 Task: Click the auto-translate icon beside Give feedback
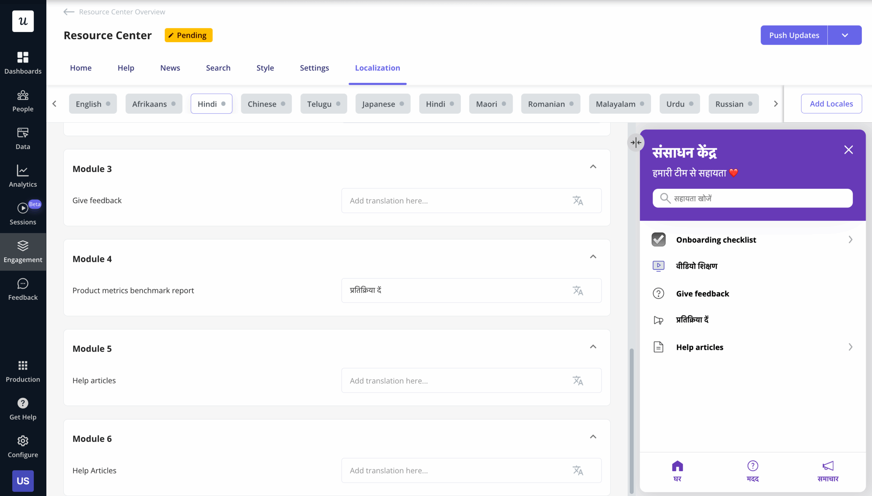578,200
